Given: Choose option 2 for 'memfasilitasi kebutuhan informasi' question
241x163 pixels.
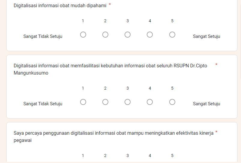Looking at the screenshot, I should (x=105, y=102).
